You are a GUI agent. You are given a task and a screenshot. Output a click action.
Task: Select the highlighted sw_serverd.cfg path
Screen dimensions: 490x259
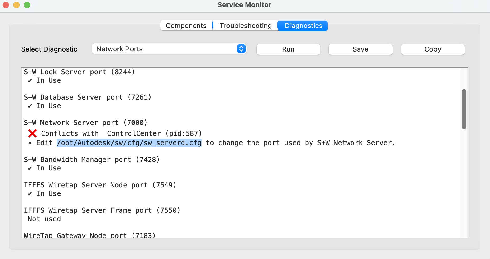(129, 143)
